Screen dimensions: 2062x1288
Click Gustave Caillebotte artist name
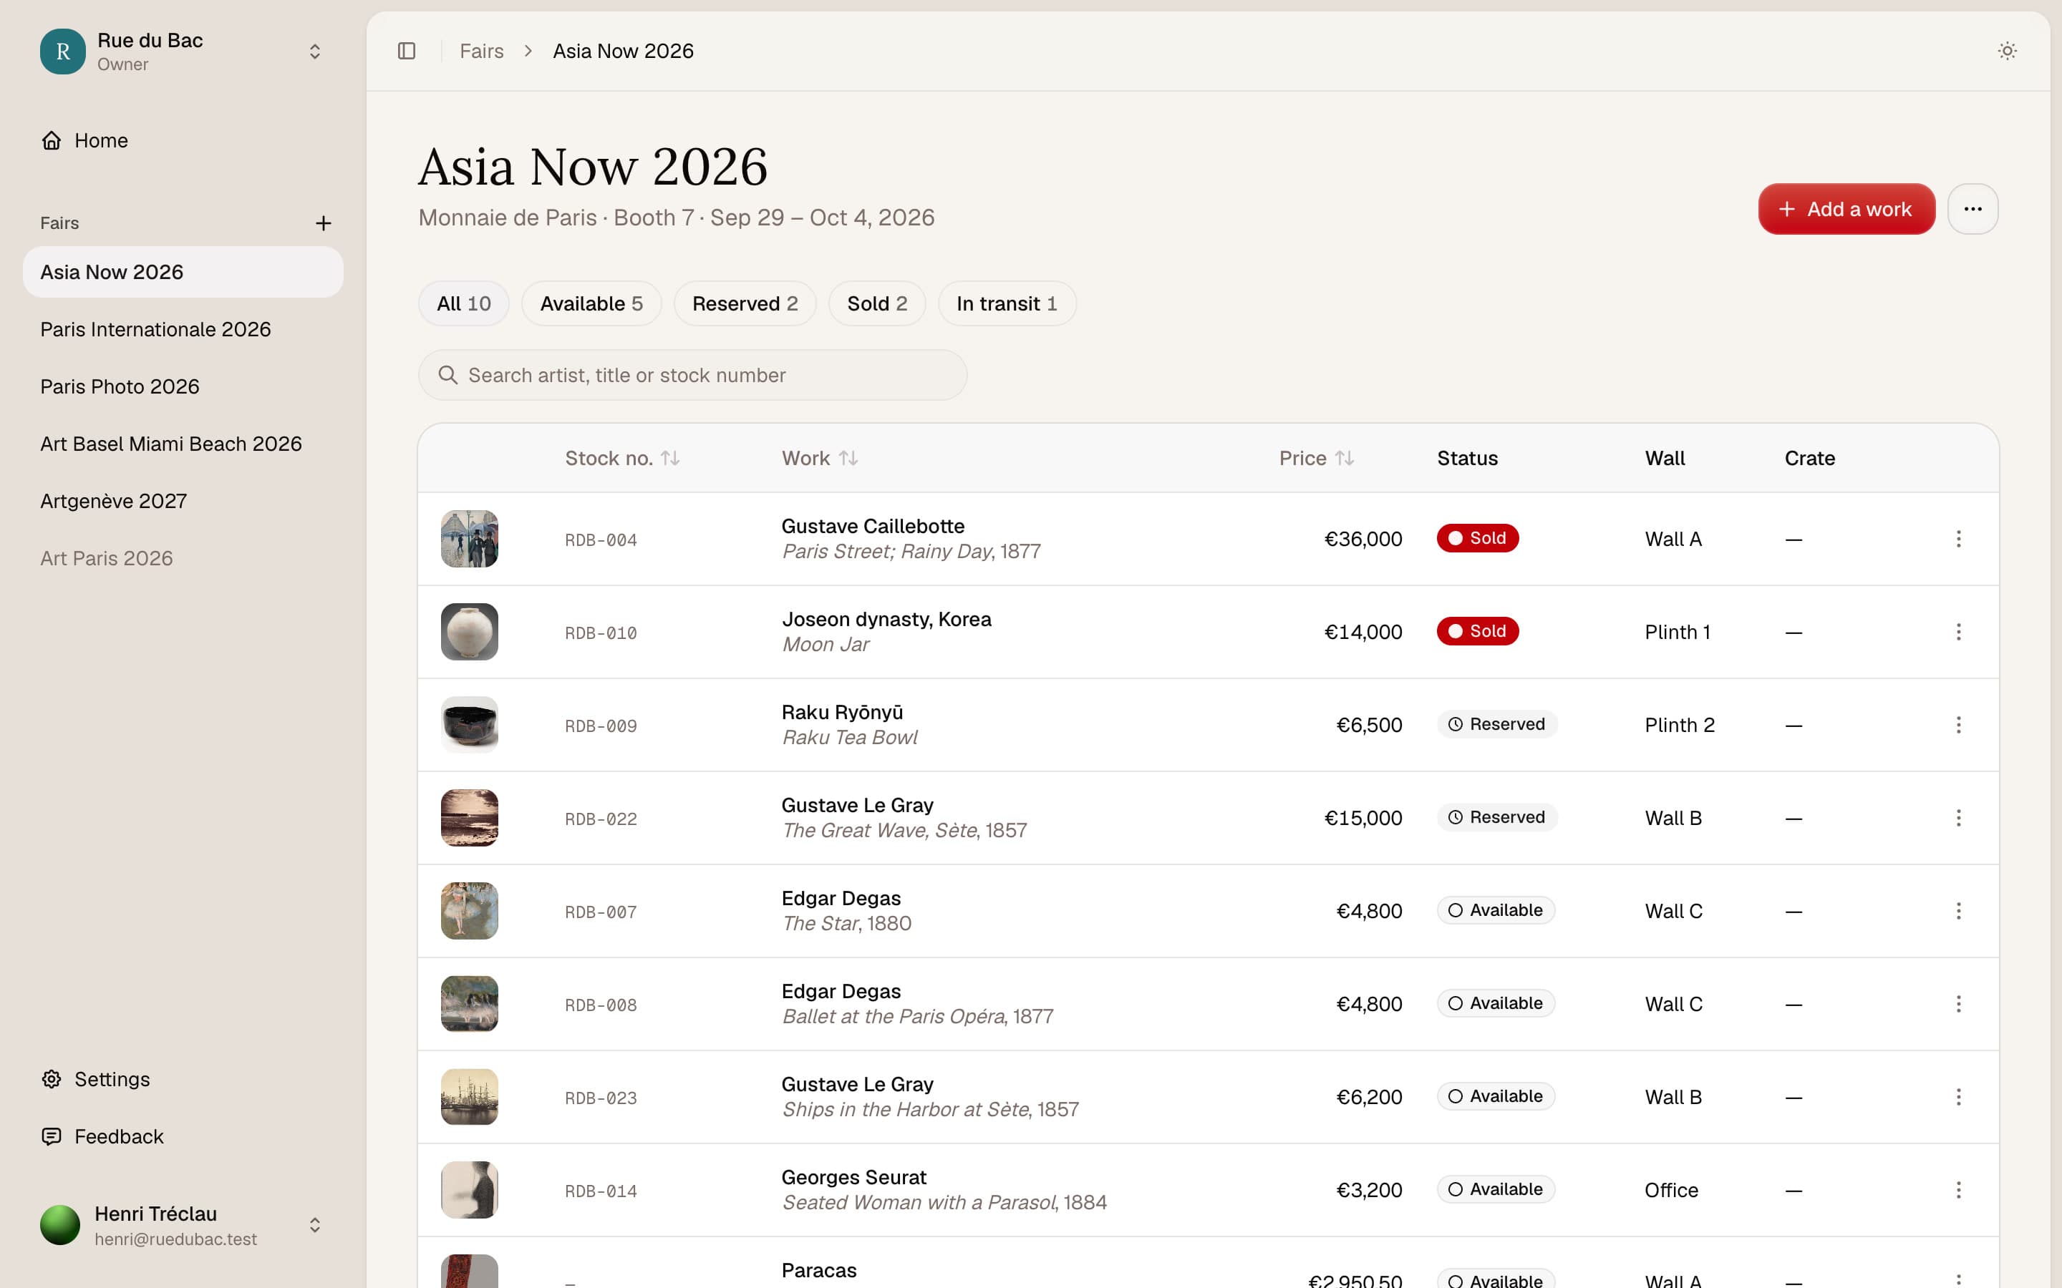873,526
